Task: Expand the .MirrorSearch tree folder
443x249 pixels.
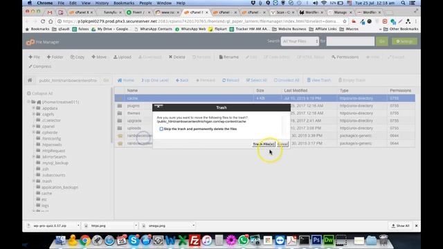Action: point(34,157)
